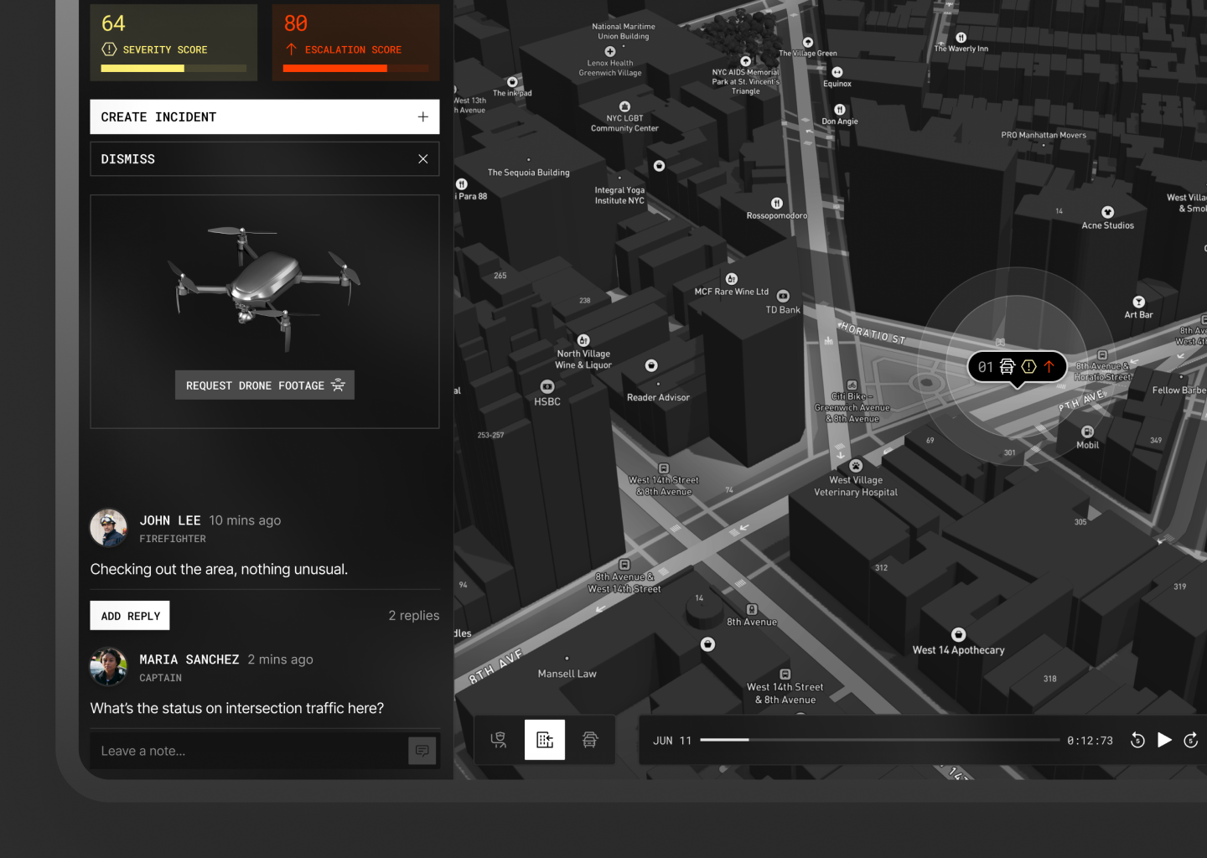Open the 01 incident marker on map

[1017, 367]
